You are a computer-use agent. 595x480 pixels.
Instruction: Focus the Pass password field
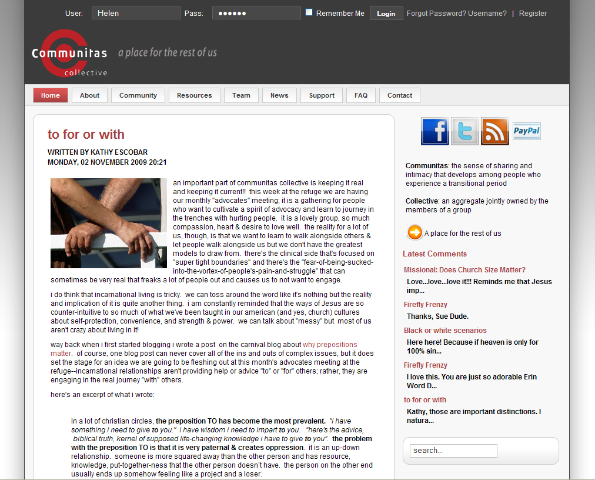[256, 13]
